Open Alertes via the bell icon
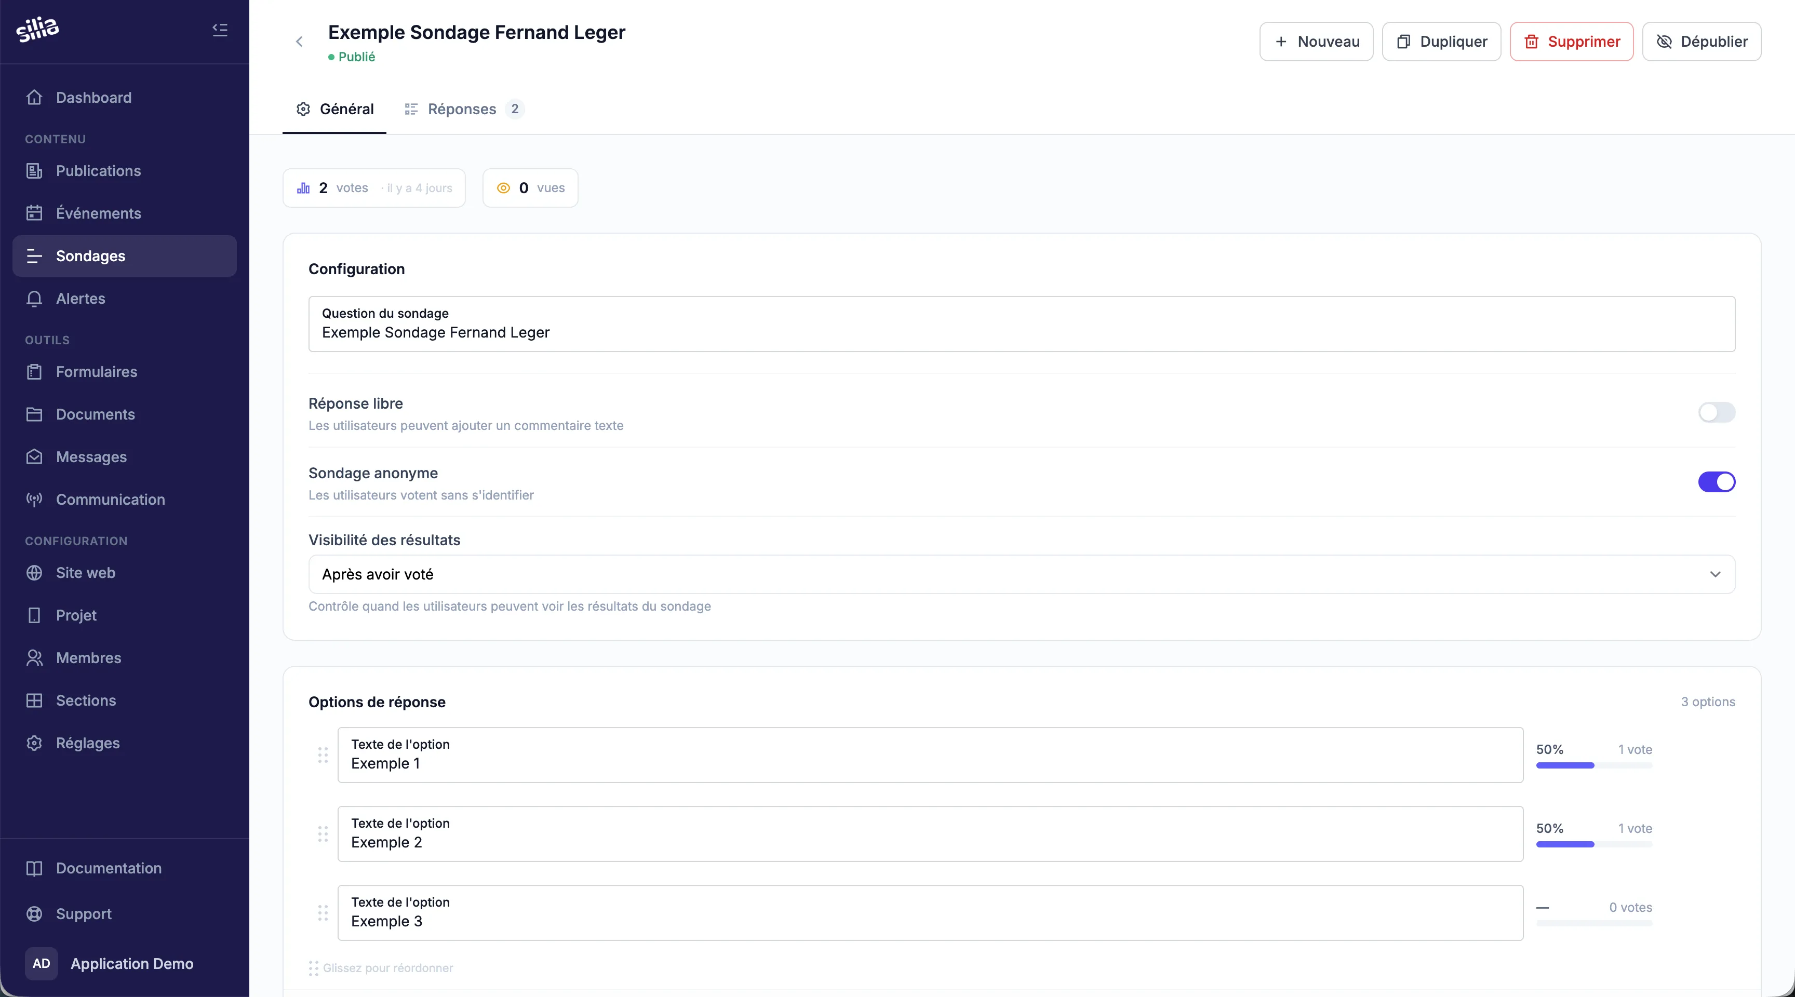 (x=34, y=298)
